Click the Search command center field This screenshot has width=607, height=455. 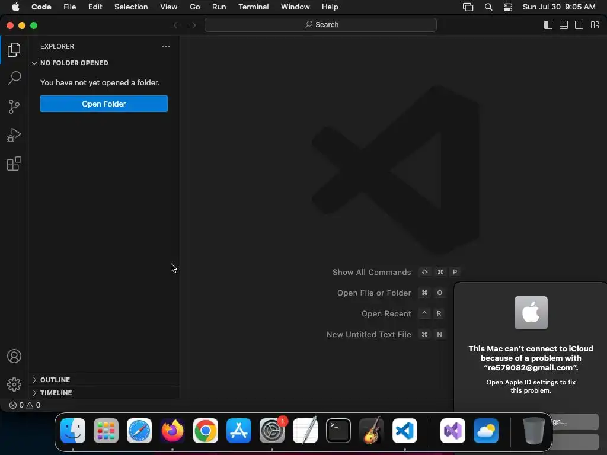321,25
